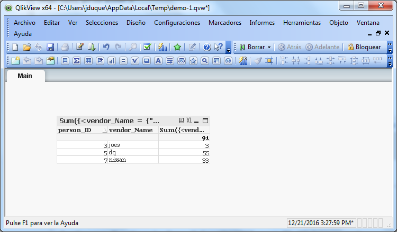The height and width of the screenshot is (232, 397).
Task: Activate the What's This help pointer icon
Action: coord(219,47)
